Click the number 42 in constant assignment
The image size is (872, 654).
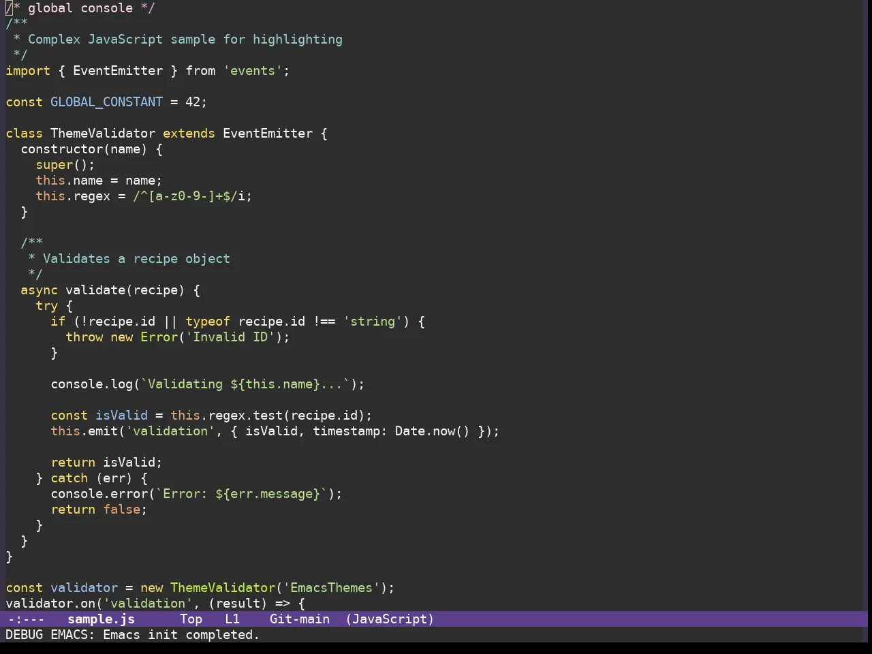point(193,102)
